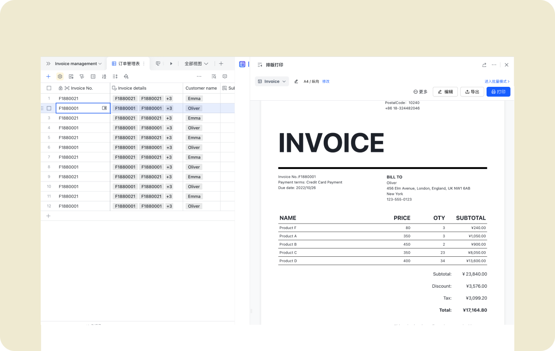The width and height of the screenshot is (555, 351).
Task: Open the fill color icon
Action: click(x=126, y=76)
